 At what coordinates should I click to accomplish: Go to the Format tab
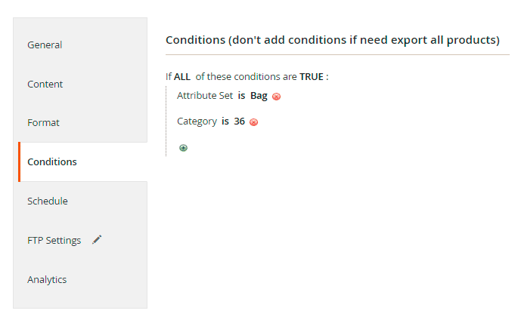[43, 122]
